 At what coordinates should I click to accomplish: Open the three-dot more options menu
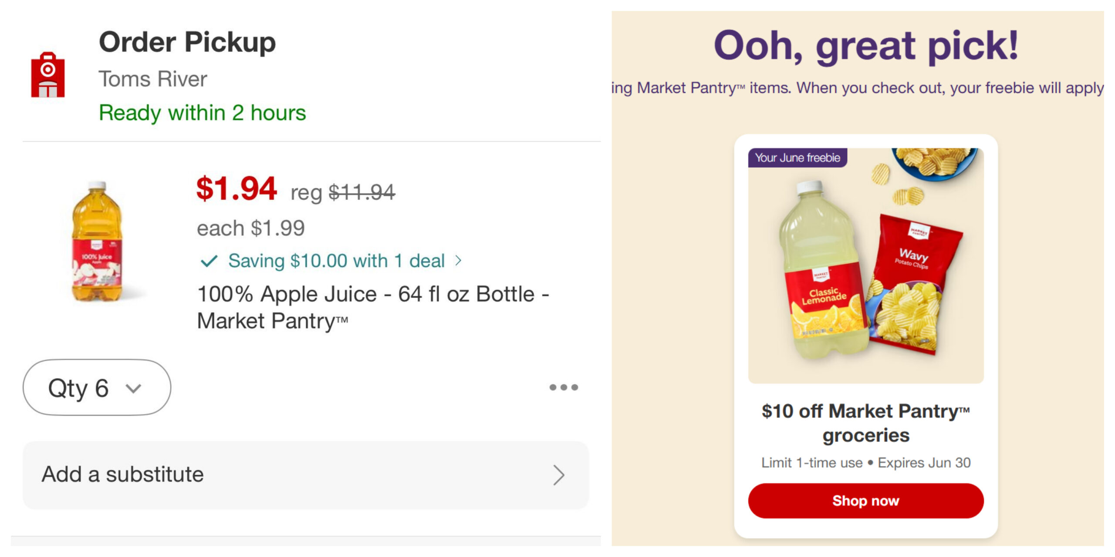click(x=564, y=387)
